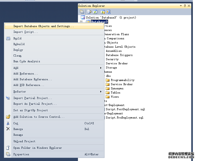The image size is (197, 161).
Task: Collapse the Database3 project node
Action: [x=81, y=22]
